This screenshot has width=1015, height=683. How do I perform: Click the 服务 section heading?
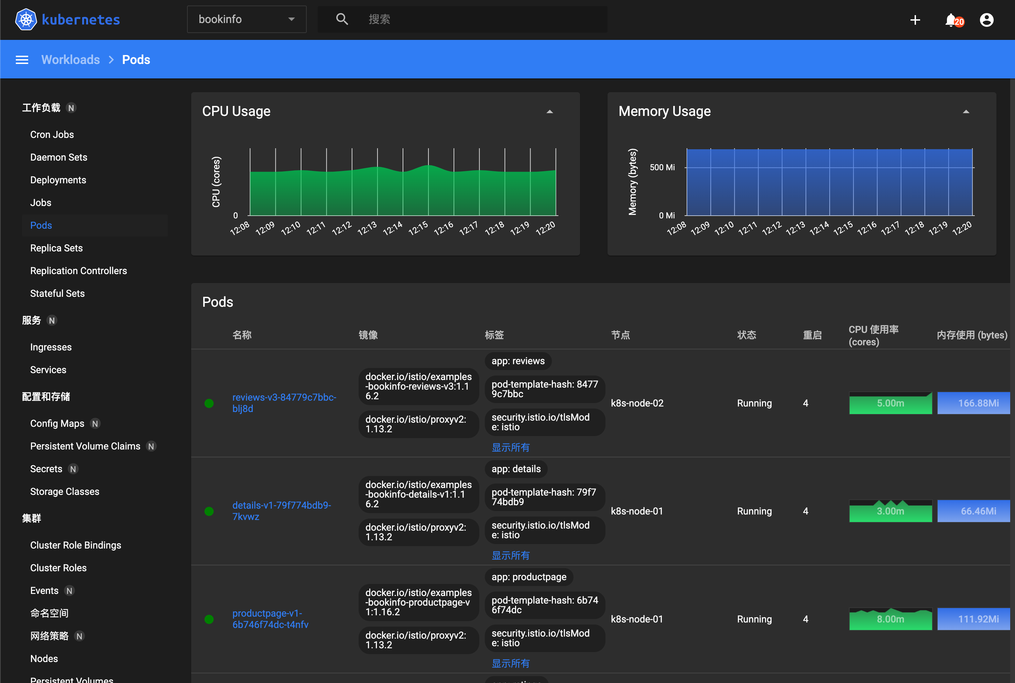tap(31, 320)
